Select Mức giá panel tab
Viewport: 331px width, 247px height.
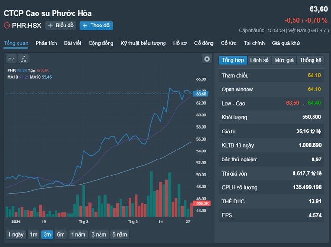pos(284,60)
